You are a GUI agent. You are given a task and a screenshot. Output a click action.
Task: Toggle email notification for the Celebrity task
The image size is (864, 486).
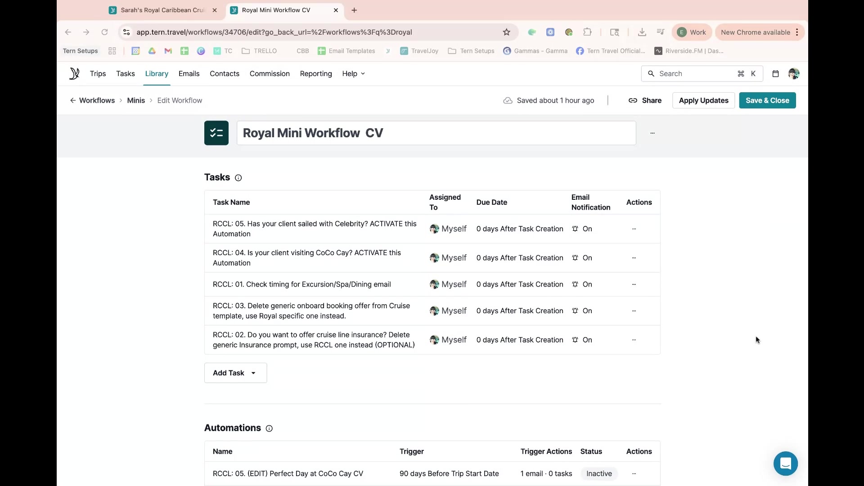[x=582, y=229]
